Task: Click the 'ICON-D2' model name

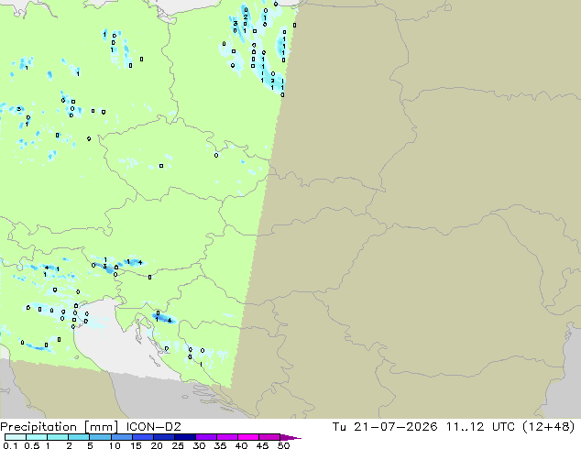Action: (153, 426)
